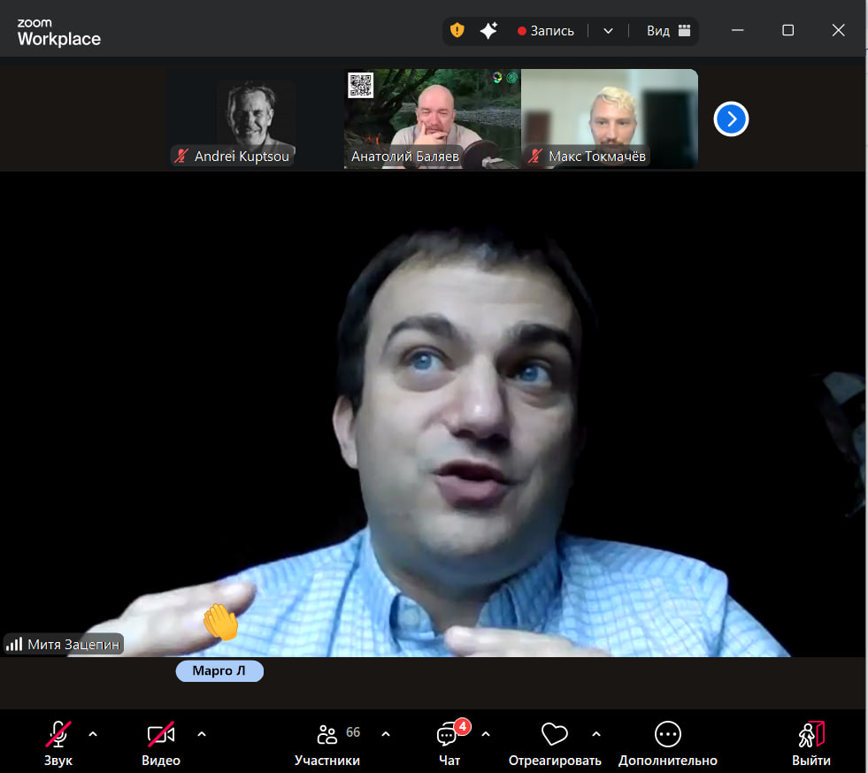Open the Дополнительно more options menu
The width and height of the screenshot is (868, 773).
tap(667, 743)
